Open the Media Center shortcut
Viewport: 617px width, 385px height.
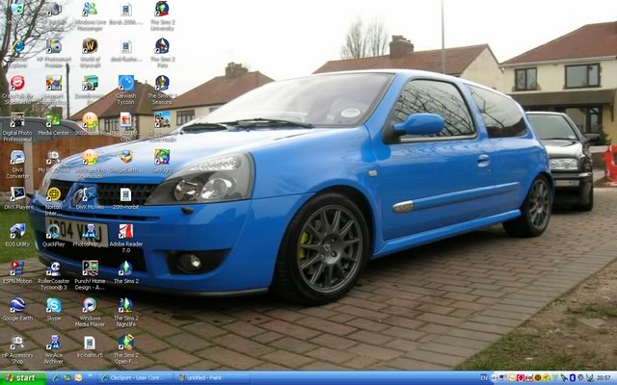coord(53,120)
